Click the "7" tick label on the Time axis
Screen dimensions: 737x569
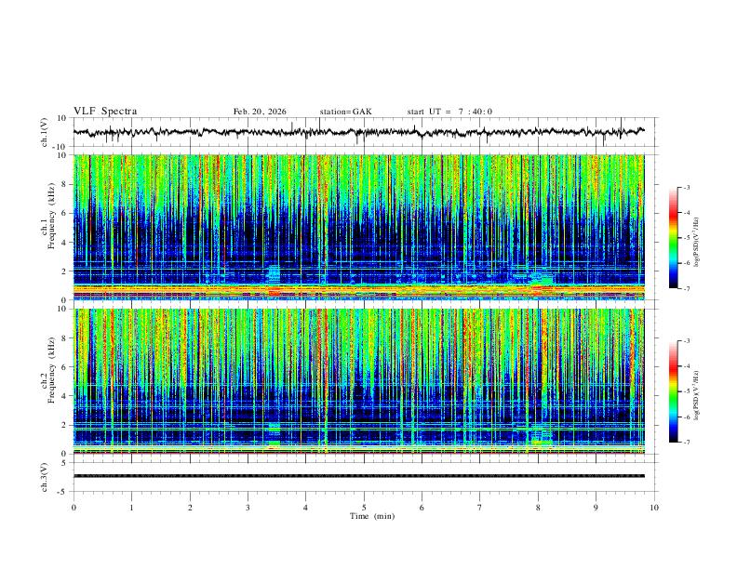pos(480,508)
